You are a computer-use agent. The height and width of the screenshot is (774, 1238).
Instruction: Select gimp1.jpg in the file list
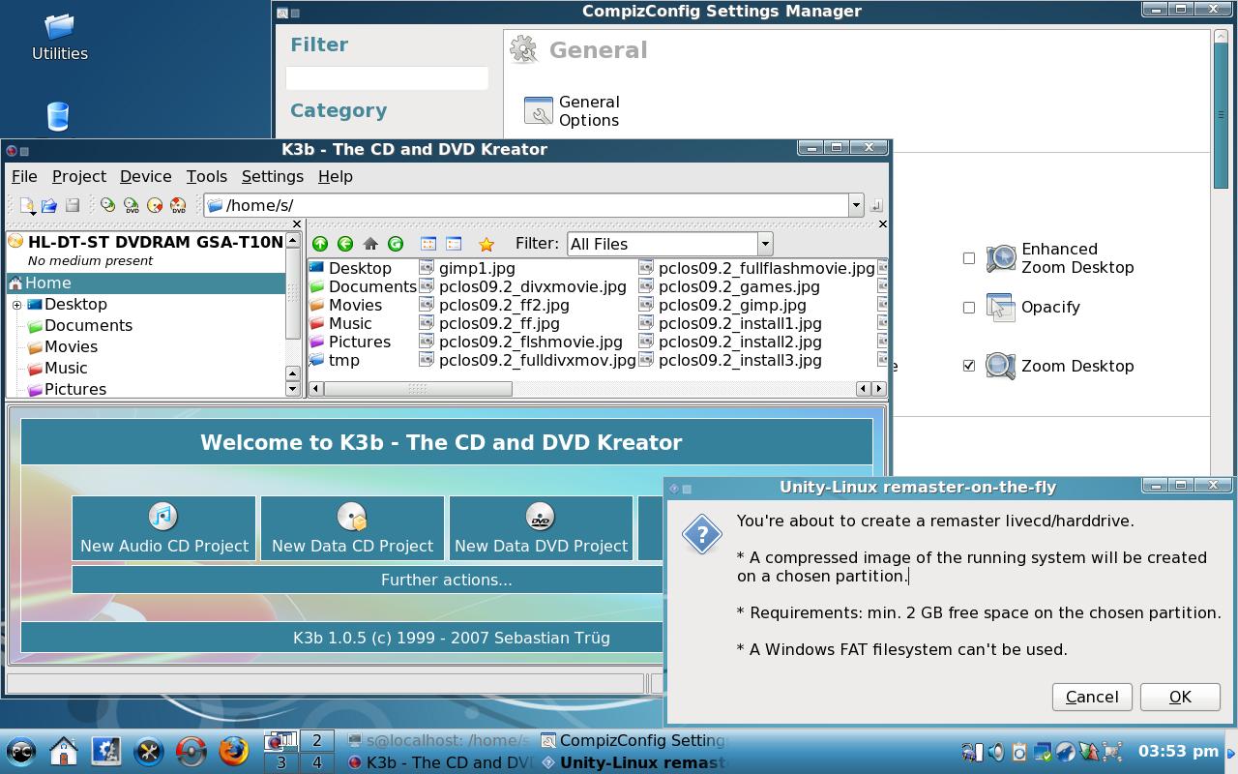477,268
